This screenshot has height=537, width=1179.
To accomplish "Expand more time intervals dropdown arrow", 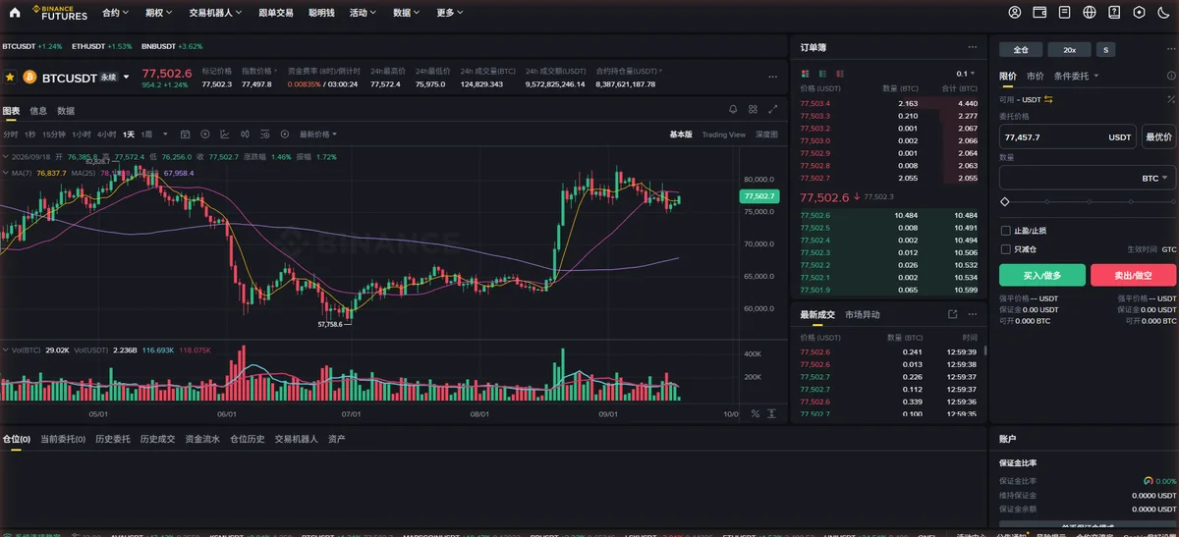I will click(165, 134).
